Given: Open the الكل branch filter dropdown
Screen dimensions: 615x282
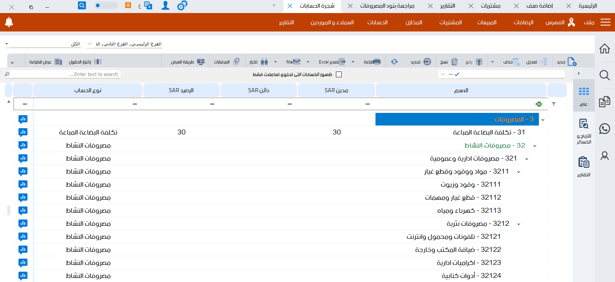Looking at the screenshot, I should point(6,43).
